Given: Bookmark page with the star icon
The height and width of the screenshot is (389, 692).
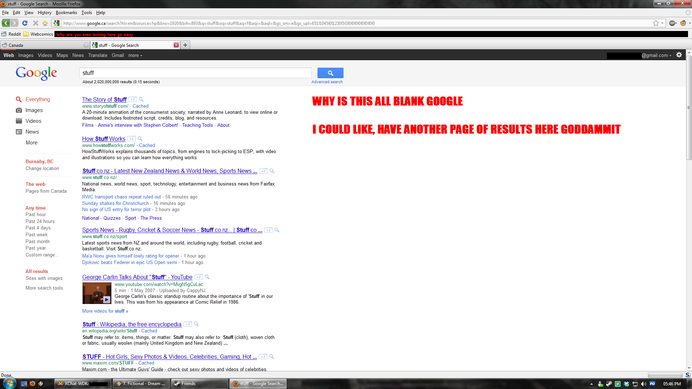Looking at the screenshot, I should pyautogui.click(x=656, y=23).
